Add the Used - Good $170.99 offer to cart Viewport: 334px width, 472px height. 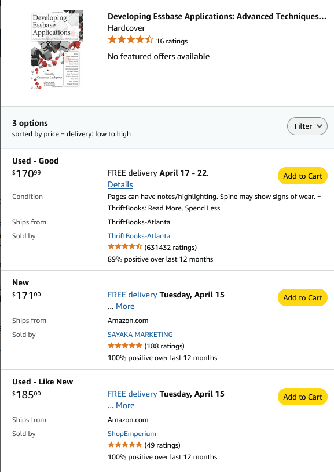pyautogui.click(x=302, y=176)
